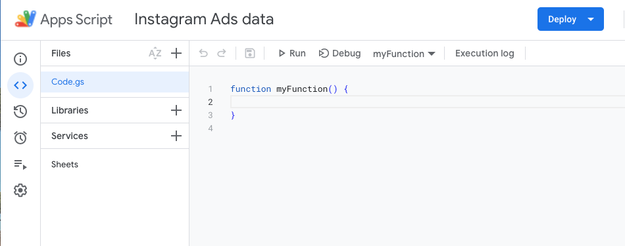
Task: Open the Deploy dropdown arrow
Action: click(x=591, y=19)
